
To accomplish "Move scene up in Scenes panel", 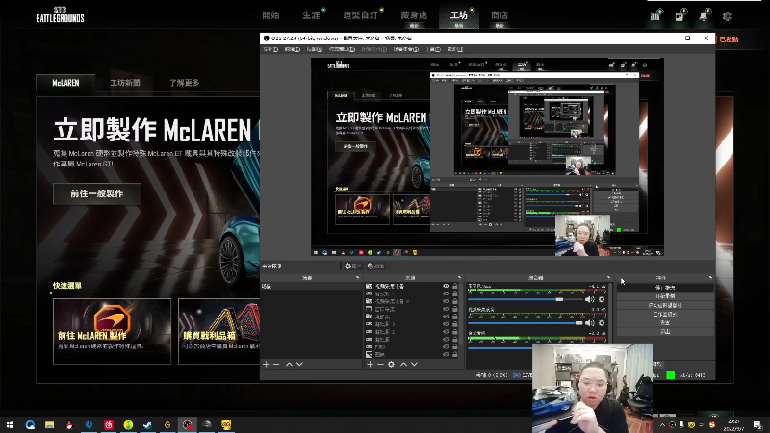I will click(289, 365).
